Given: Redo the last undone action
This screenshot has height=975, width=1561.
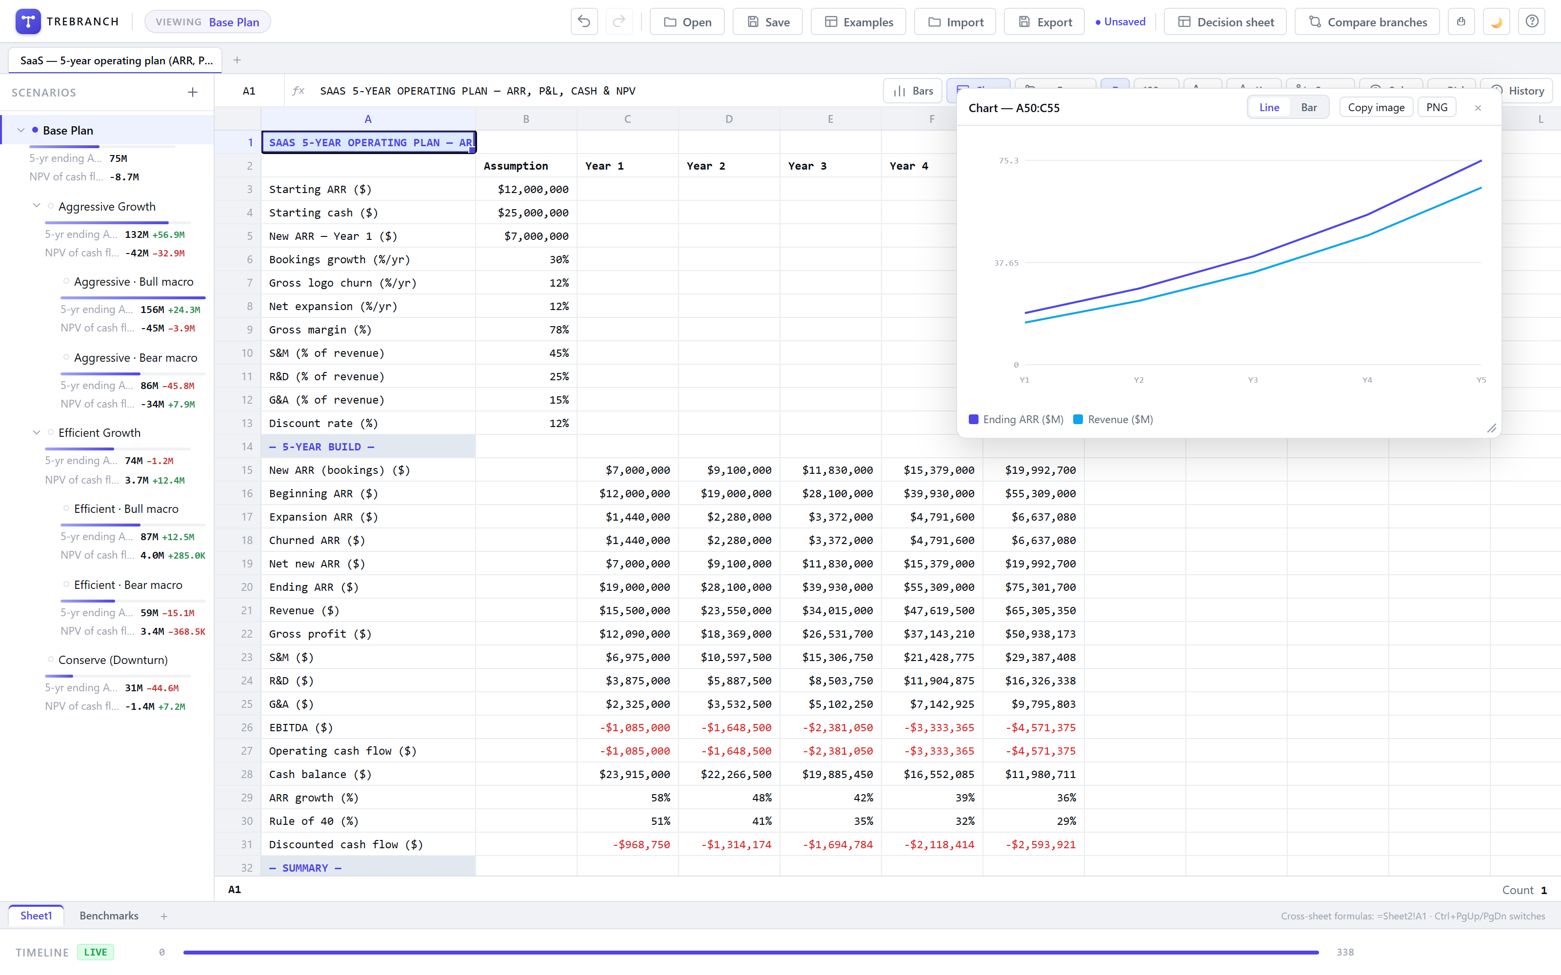Looking at the screenshot, I should tap(619, 21).
